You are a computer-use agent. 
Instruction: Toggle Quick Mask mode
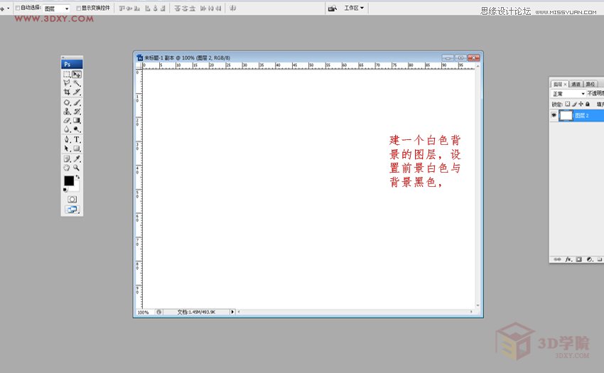coord(72,199)
